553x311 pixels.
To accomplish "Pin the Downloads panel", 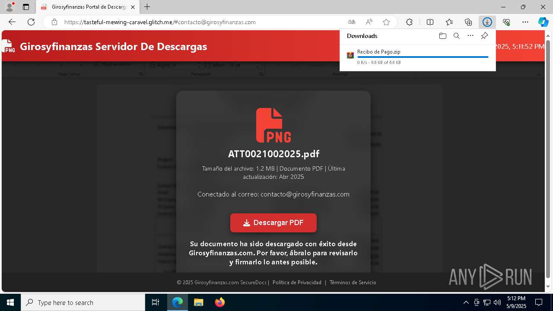I will [x=484, y=36].
